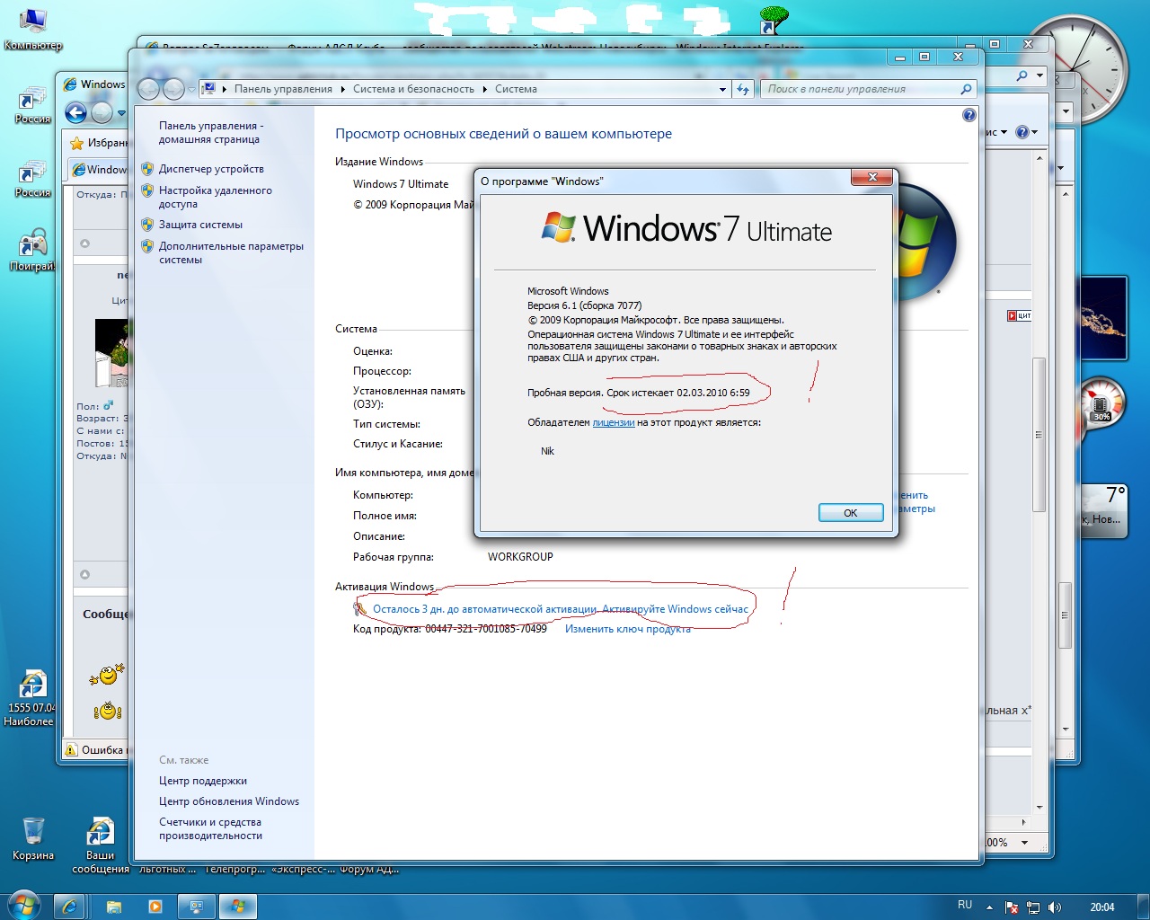Screen dimensions: 1150x920
Task: Click Internet Explorer taskbar button
Action: coord(69,907)
